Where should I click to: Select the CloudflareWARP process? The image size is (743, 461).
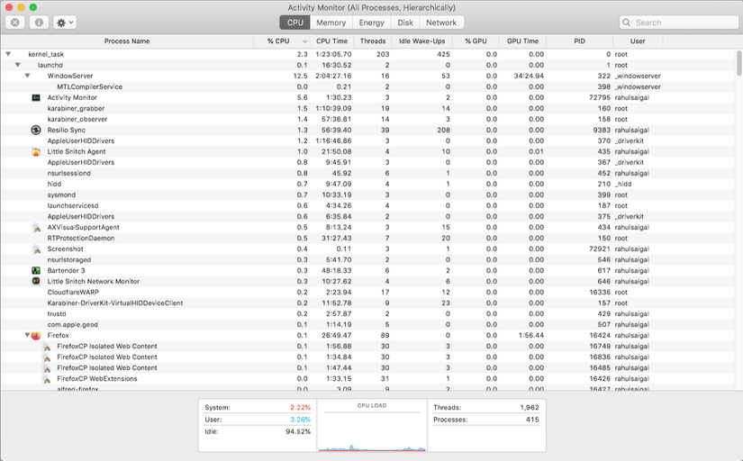click(367, 293)
